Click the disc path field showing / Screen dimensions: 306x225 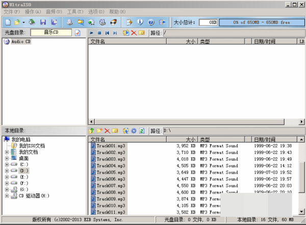click(234, 33)
